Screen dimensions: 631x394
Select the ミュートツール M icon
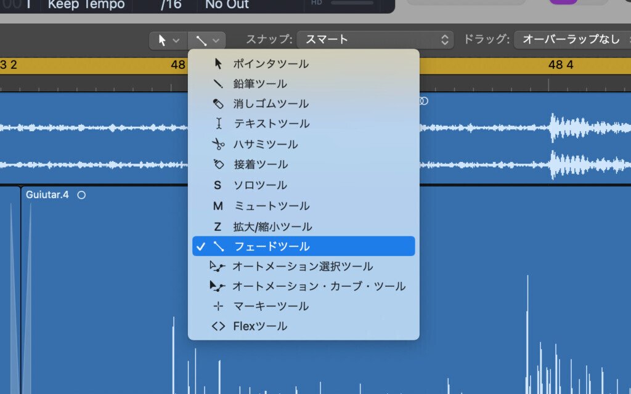click(x=218, y=206)
